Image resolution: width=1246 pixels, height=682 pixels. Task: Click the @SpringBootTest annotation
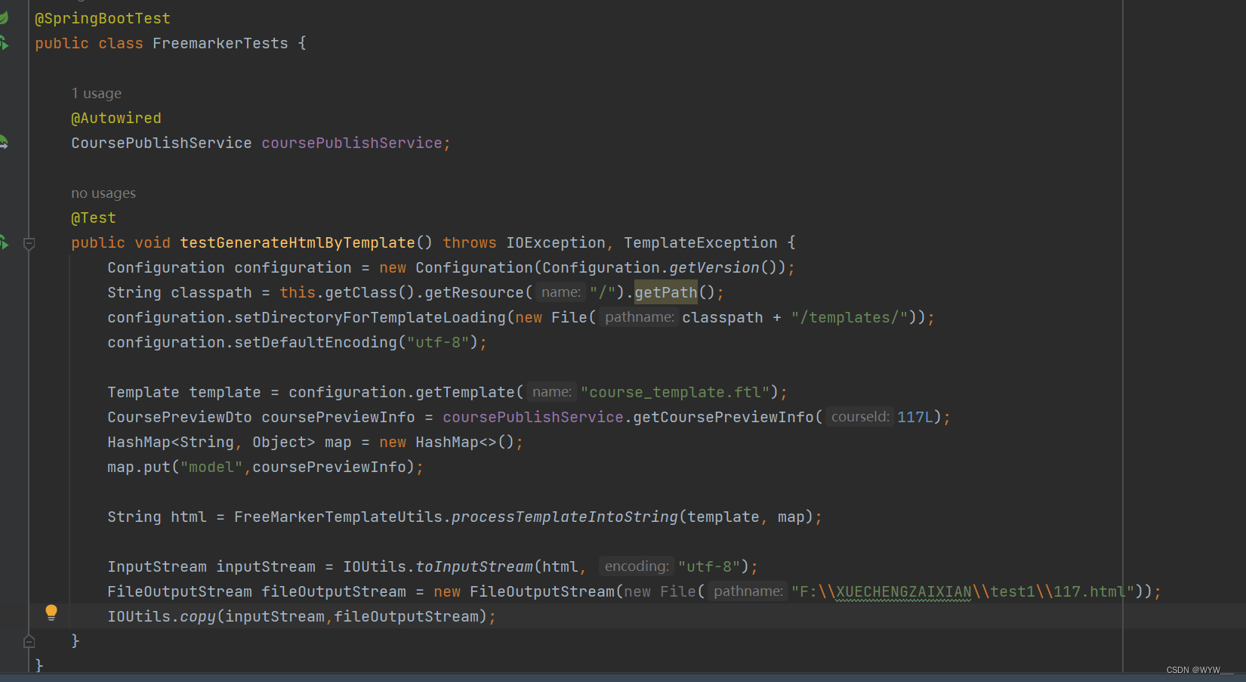click(x=103, y=18)
